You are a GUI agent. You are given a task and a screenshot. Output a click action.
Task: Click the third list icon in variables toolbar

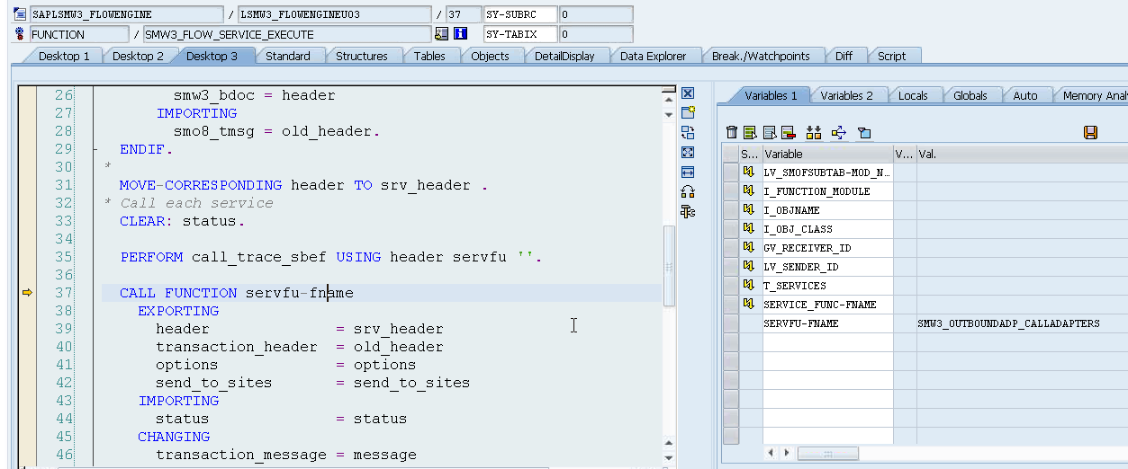pos(770,133)
